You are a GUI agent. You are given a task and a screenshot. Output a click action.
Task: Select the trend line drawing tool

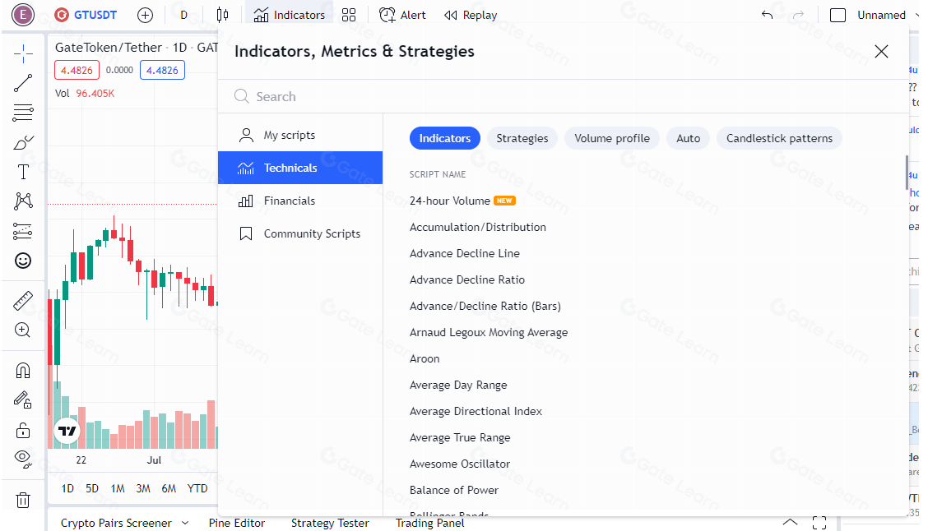click(x=23, y=82)
